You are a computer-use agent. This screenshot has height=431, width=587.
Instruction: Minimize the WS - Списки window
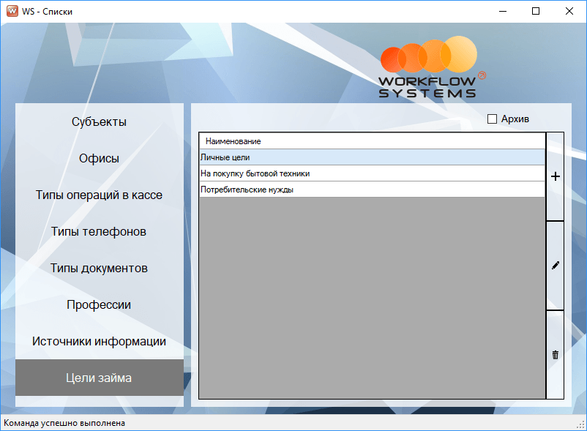[503, 11]
